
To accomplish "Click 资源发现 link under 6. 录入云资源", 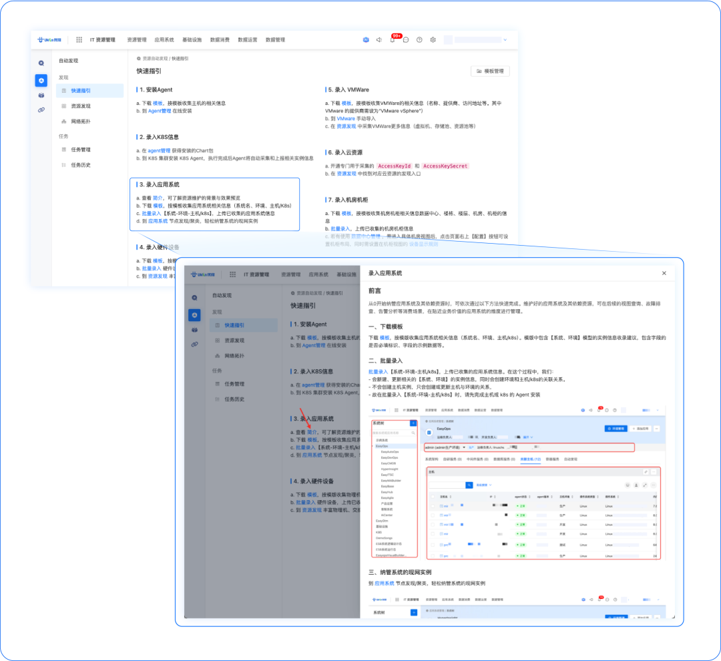I will (346, 174).
